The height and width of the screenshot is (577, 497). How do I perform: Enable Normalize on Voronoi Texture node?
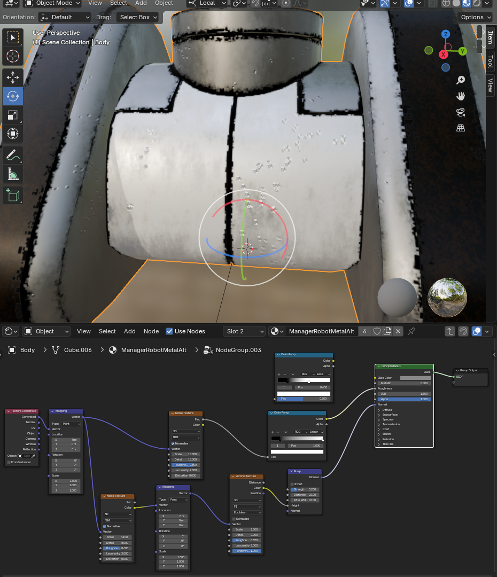tap(234, 518)
